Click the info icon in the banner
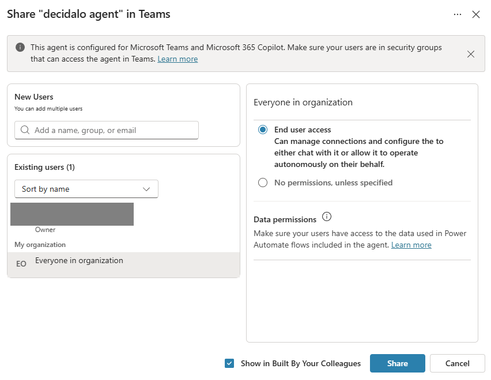Screen dimensions: 491x380 [20, 48]
